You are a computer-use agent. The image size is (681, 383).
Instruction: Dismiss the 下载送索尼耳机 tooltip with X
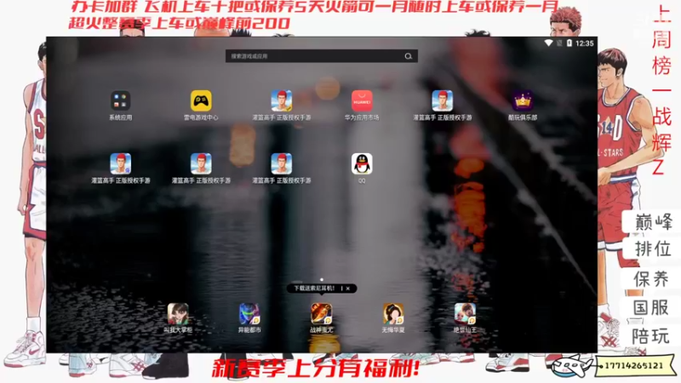[x=348, y=289]
